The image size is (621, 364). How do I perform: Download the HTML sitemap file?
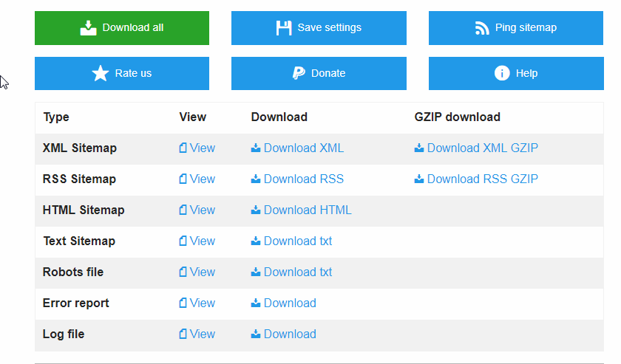pyautogui.click(x=302, y=210)
